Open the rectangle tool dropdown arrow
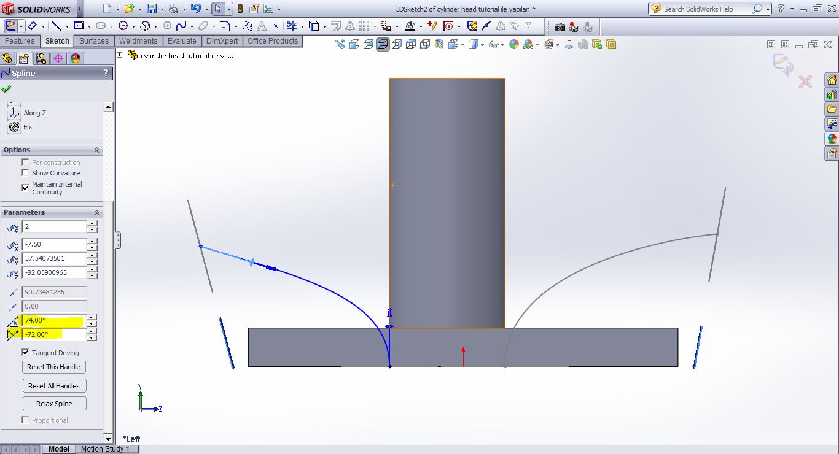This screenshot has width=839, height=454. tap(90, 26)
